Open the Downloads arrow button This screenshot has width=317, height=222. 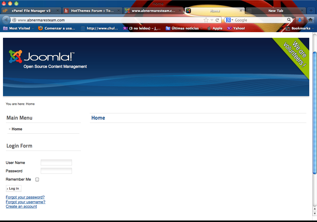300,20
